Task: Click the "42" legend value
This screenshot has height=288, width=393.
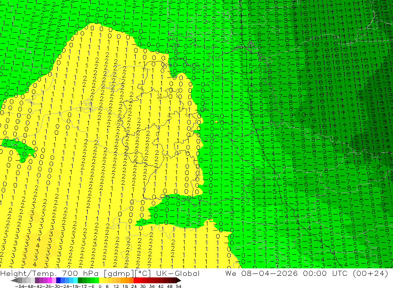Action: 161,286
